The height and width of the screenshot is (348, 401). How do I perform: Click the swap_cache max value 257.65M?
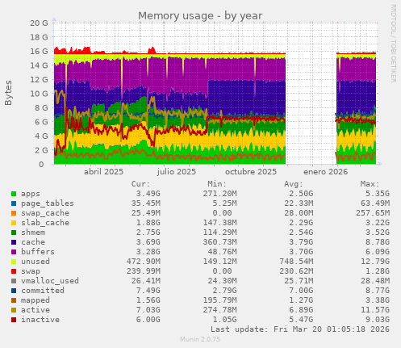(x=373, y=213)
